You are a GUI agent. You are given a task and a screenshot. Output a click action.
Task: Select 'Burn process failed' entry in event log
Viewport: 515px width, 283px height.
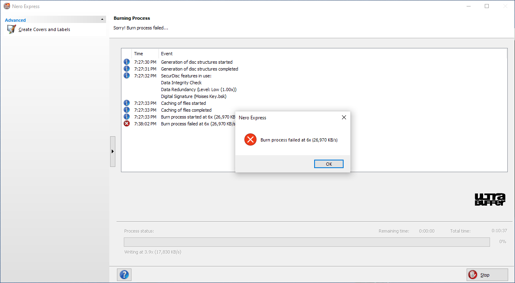coord(198,124)
